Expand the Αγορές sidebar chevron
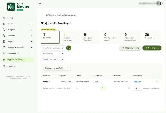Image resolution: width=166 pixels, height=113 pixels. 32,41
